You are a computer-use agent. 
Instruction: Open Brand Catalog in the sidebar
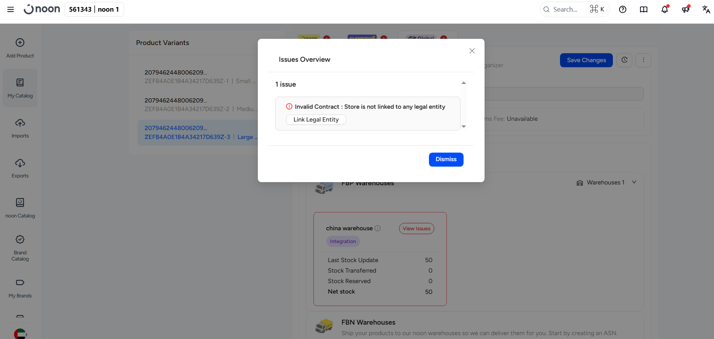20,248
